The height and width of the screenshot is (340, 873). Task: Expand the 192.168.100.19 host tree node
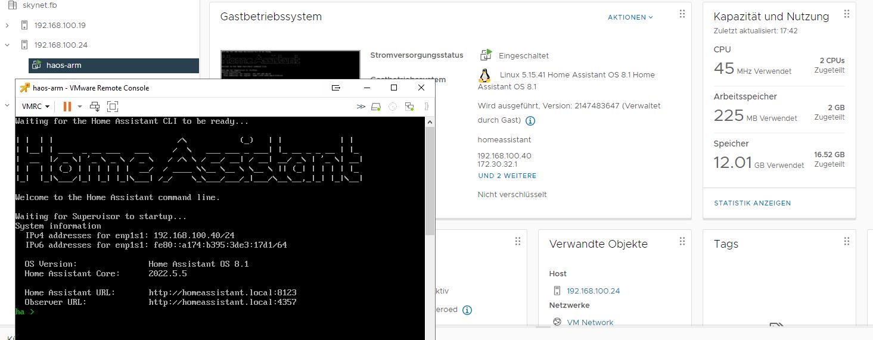7,26
